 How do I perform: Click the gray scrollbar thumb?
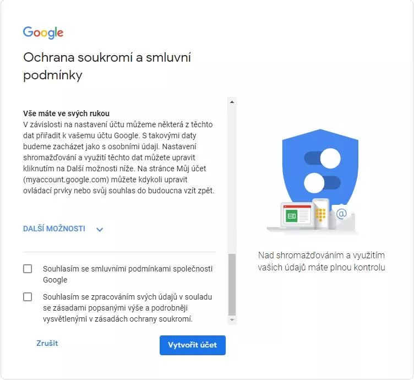click(232, 285)
